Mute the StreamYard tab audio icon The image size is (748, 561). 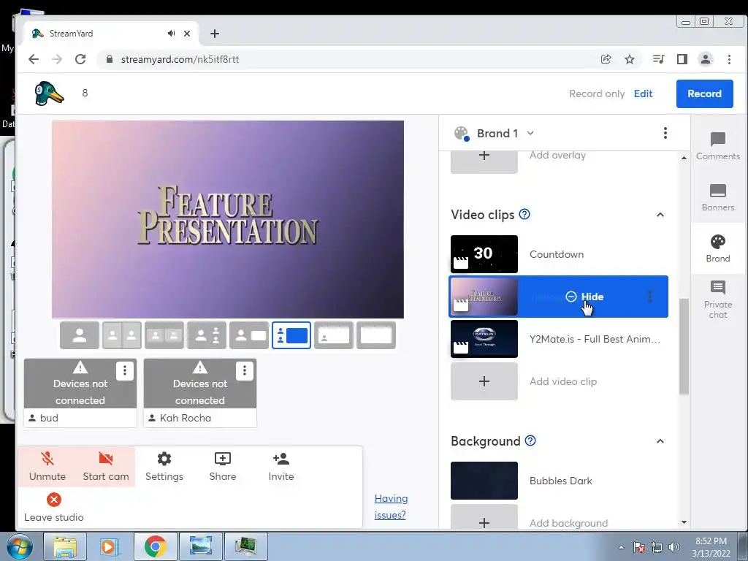click(x=171, y=34)
